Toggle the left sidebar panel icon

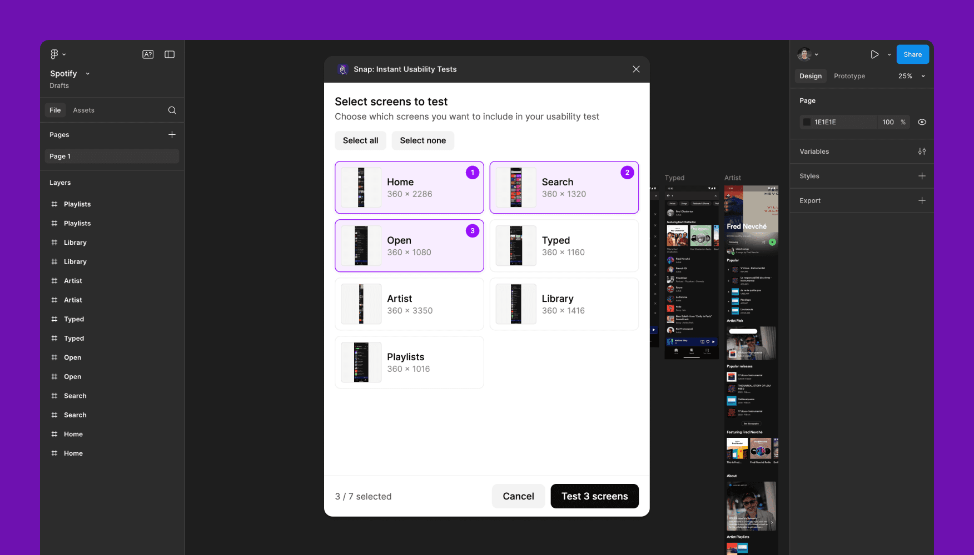coord(170,54)
